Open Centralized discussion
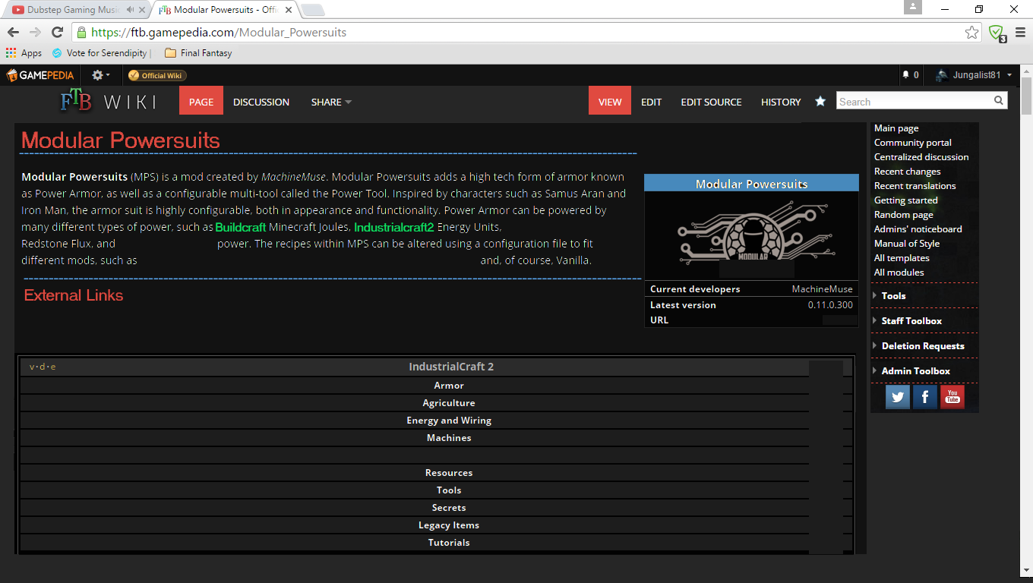Viewport: 1033px width, 583px height. pyautogui.click(x=921, y=157)
